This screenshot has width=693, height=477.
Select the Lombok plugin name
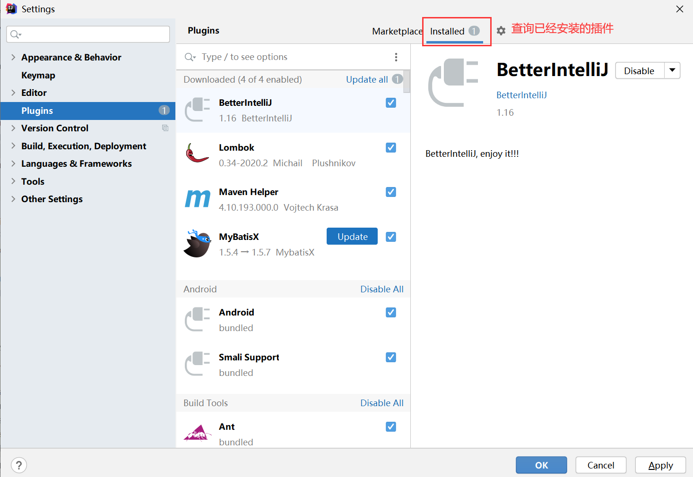(x=236, y=147)
